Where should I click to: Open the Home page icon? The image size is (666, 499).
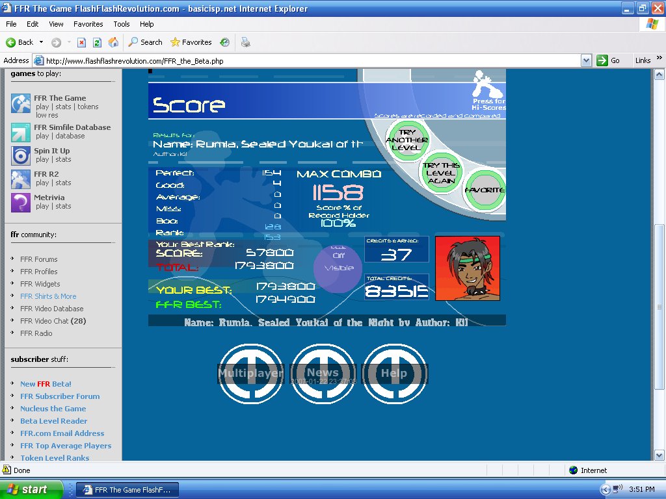[x=113, y=42]
